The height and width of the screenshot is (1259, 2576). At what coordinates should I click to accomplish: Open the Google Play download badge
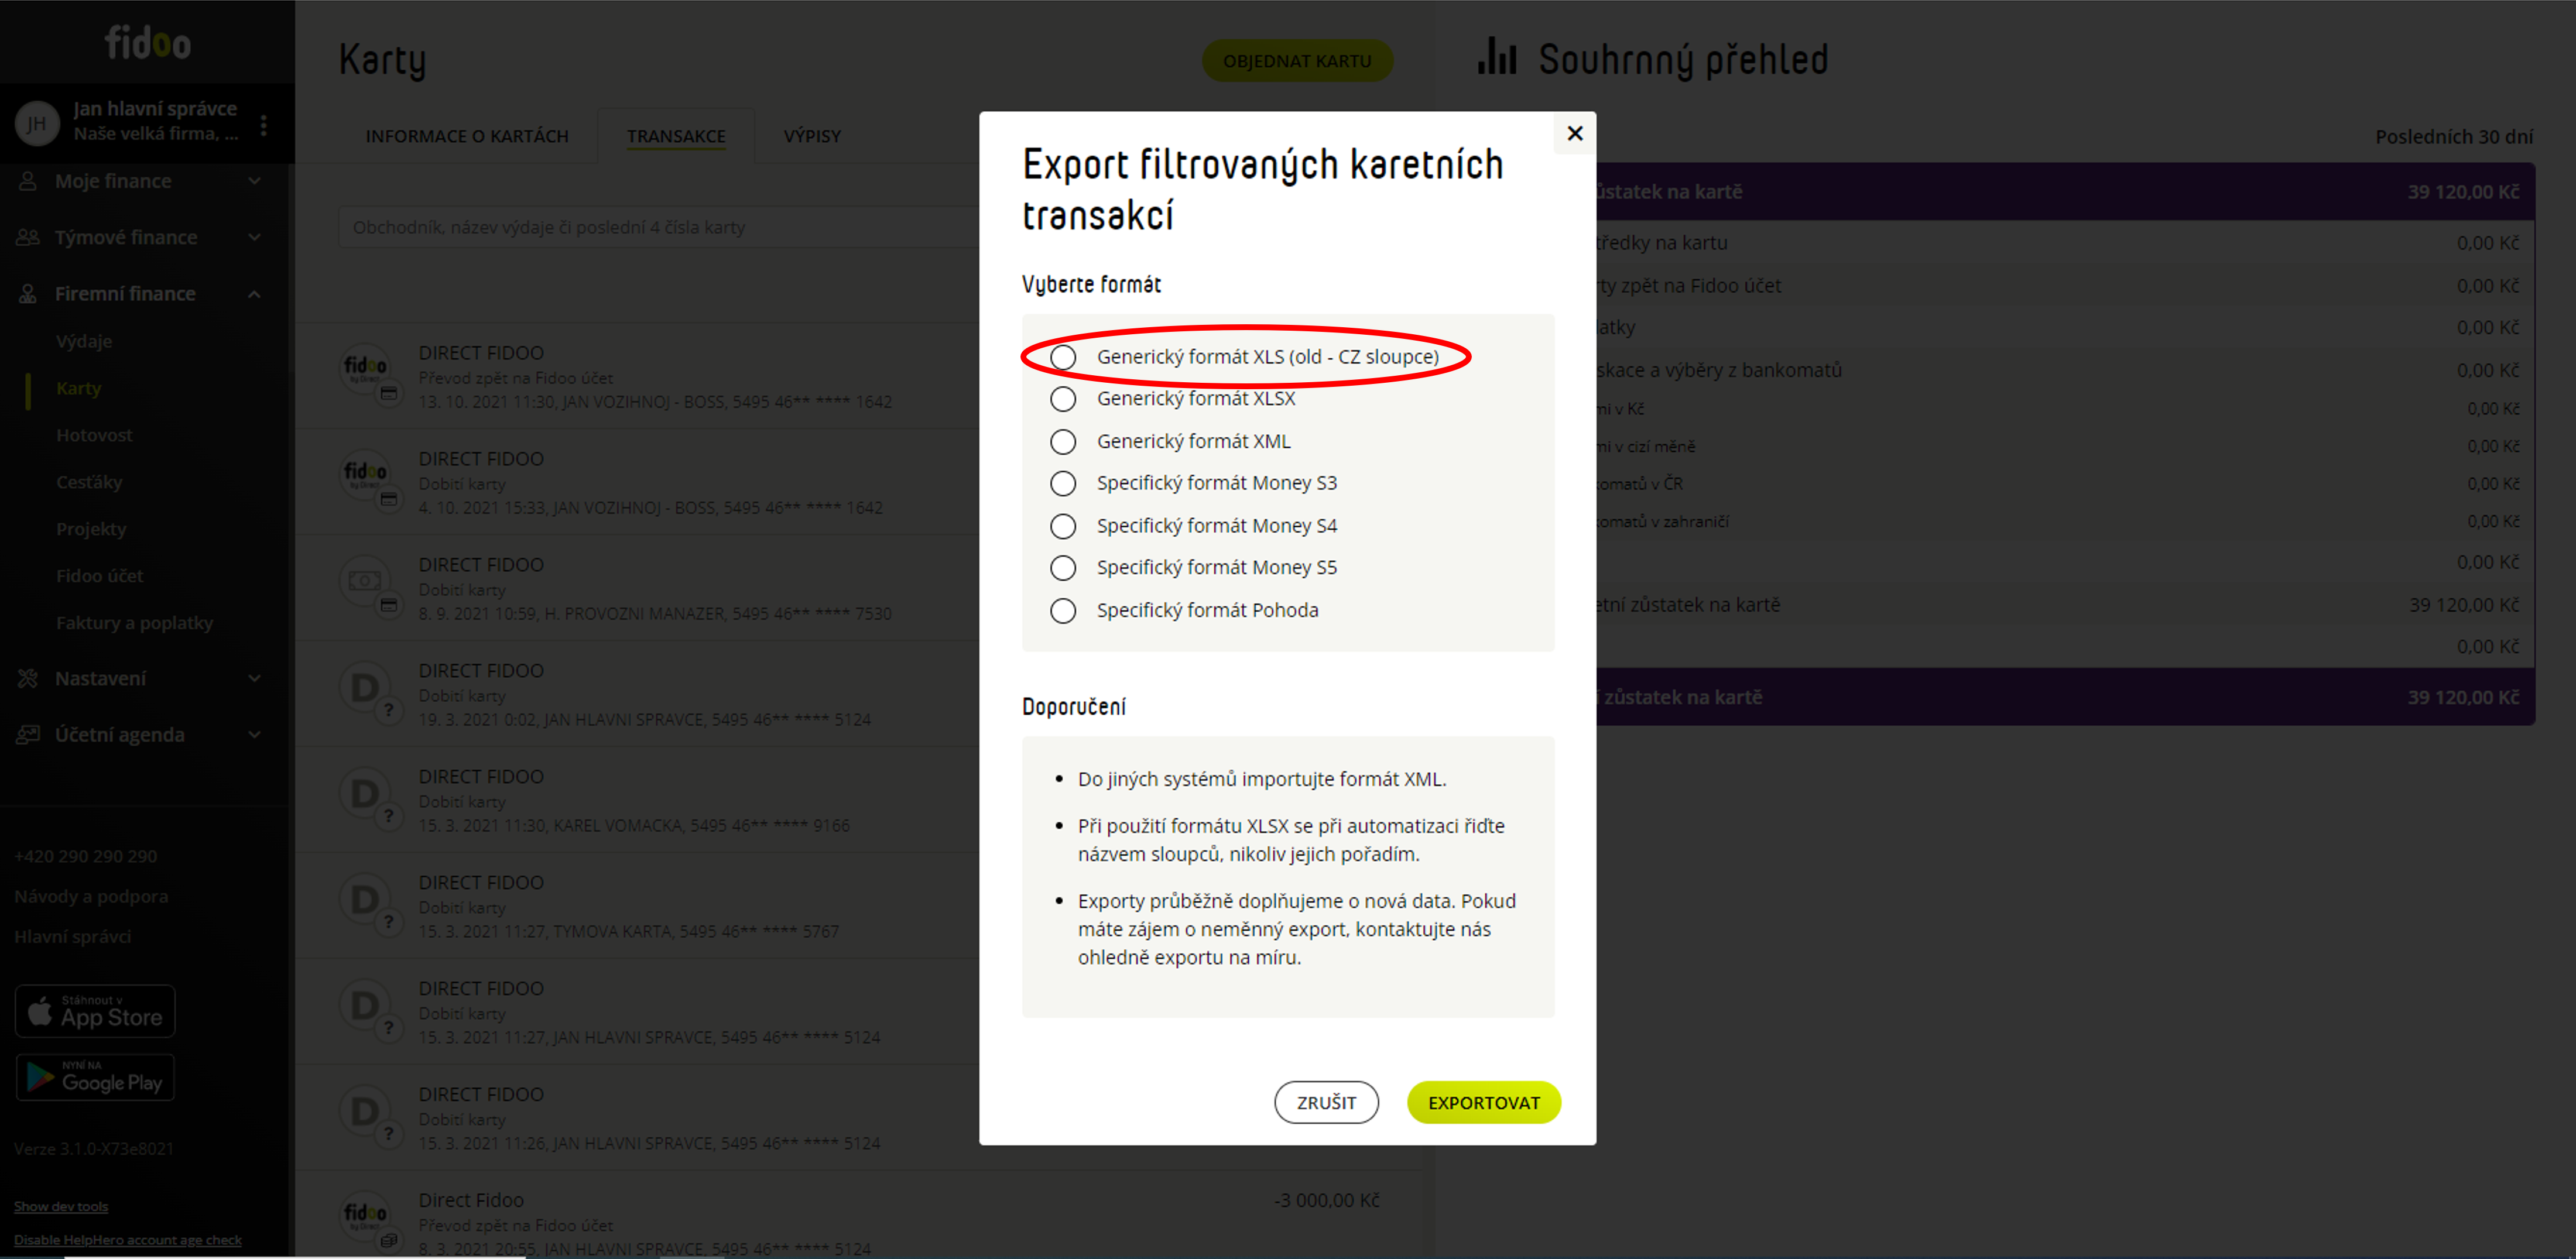click(x=95, y=1077)
